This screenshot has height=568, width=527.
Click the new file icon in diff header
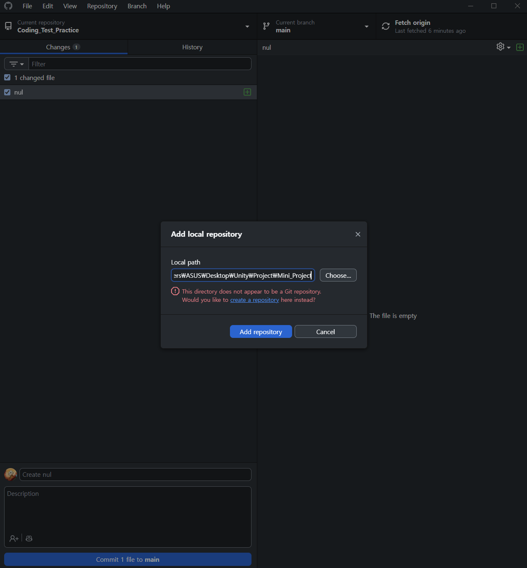coord(520,47)
